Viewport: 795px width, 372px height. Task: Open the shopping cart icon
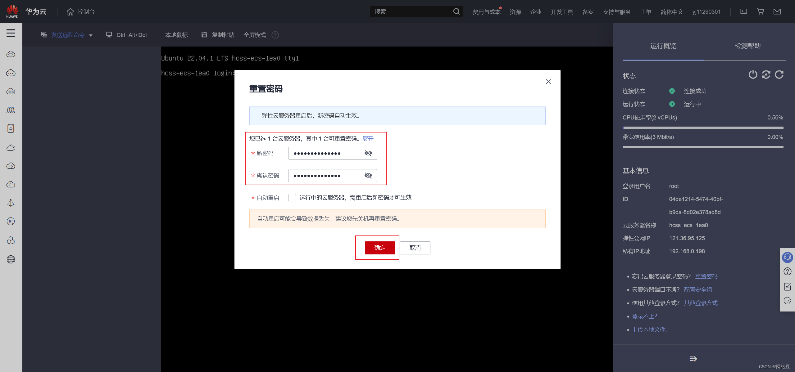760,11
